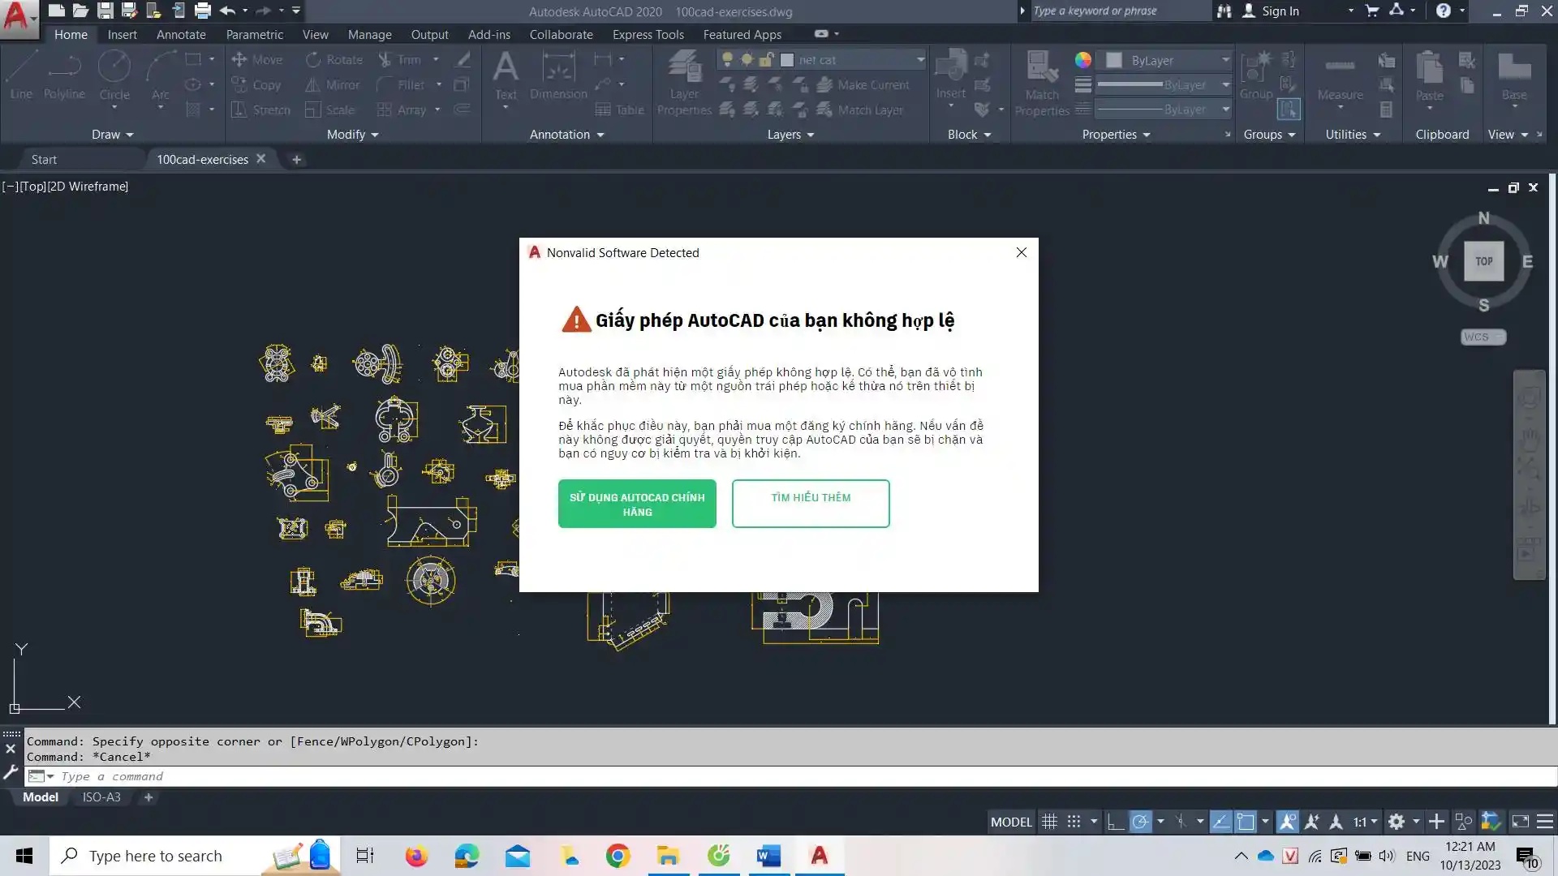This screenshot has height=876, width=1558.
Task: Open the Annotate ribbon tab
Action: click(181, 34)
